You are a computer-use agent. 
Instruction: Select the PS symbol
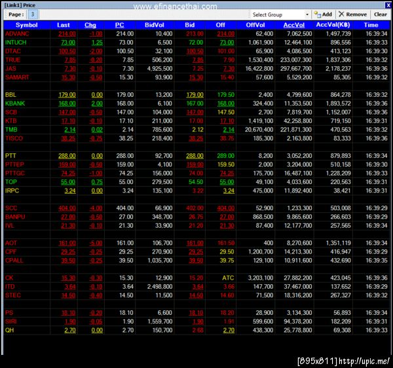9,313
